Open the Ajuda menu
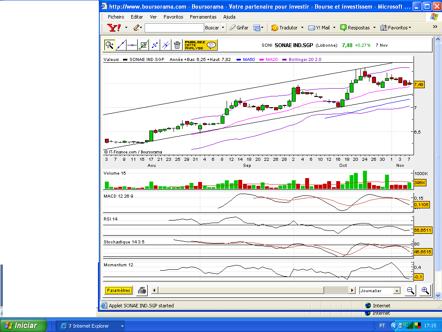The height and width of the screenshot is (332, 442). tap(229, 17)
